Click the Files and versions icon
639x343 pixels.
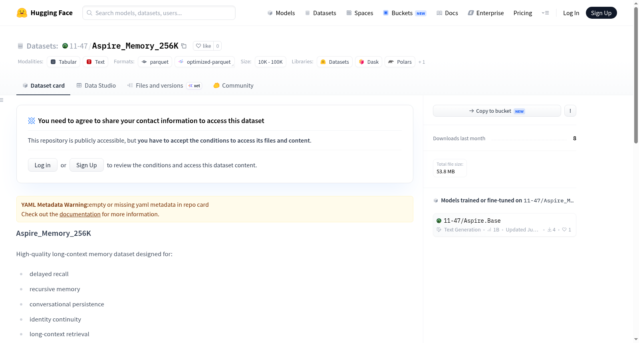point(130,85)
